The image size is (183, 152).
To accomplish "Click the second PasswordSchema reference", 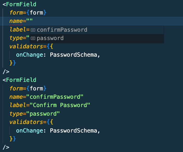I will click(x=73, y=130).
